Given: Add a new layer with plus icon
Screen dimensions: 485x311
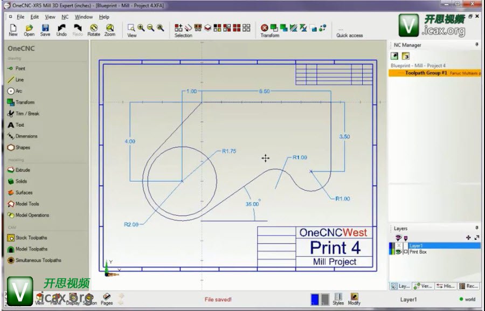Looking at the screenshot, I should click(x=468, y=238).
